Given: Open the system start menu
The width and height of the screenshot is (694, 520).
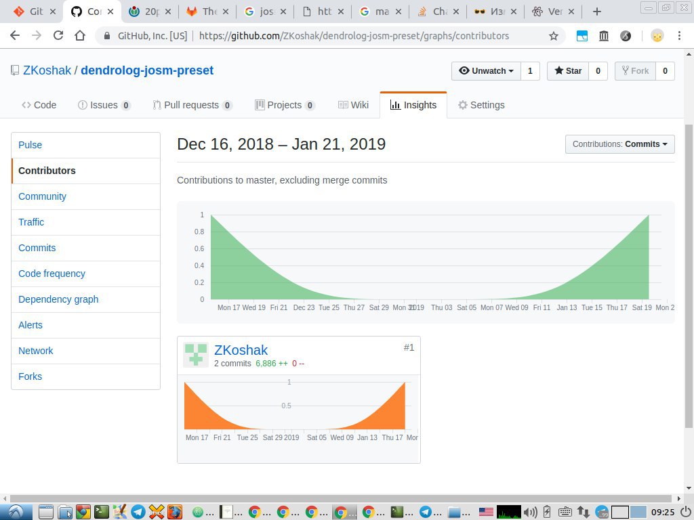Looking at the screenshot, I should [x=16, y=512].
